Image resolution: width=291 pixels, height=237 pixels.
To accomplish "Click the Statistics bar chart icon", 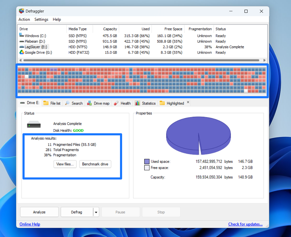I will (x=137, y=103).
